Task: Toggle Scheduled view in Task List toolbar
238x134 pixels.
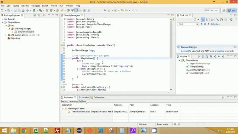Action: (x=207, y=20)
